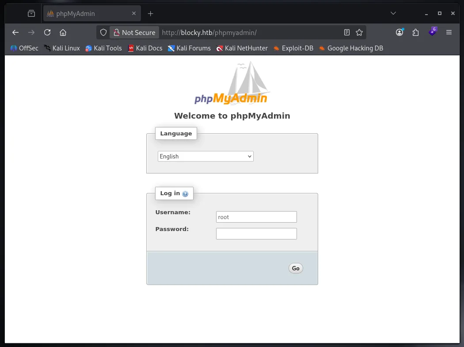Focus the Username field containing root
This screenshot has width=464, height=347.
tap(256, 217)
